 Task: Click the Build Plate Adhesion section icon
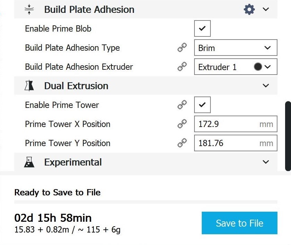(29, 9)
